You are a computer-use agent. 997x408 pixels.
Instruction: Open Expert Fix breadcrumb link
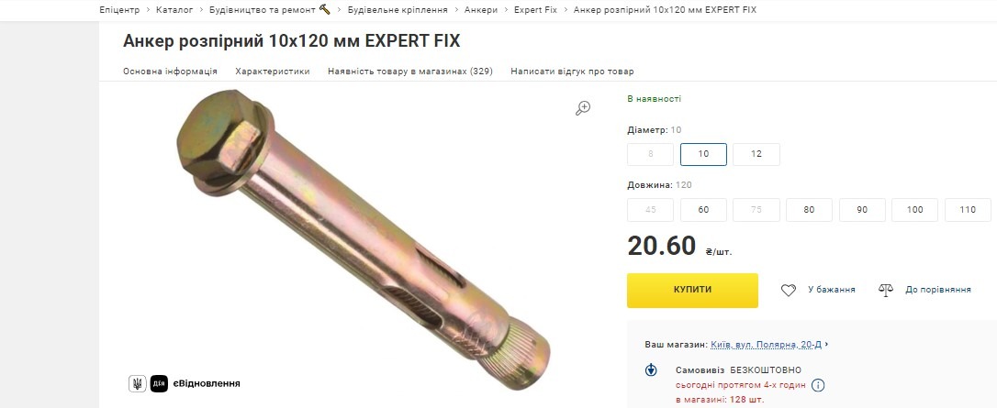(535, 9)
